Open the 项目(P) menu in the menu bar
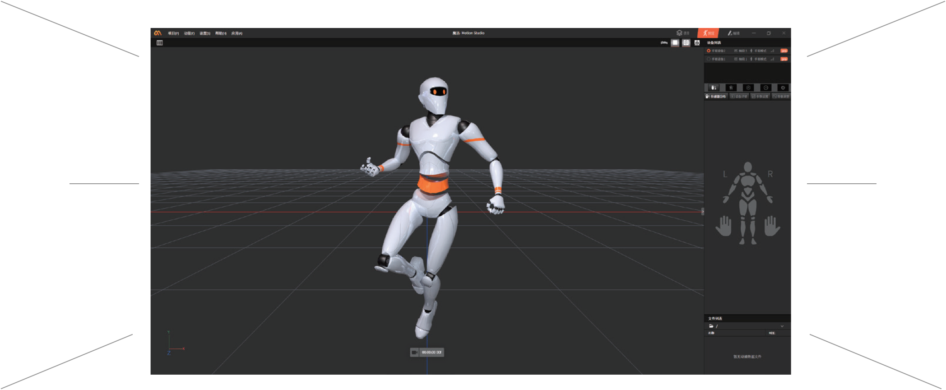 tap(173, 33)
